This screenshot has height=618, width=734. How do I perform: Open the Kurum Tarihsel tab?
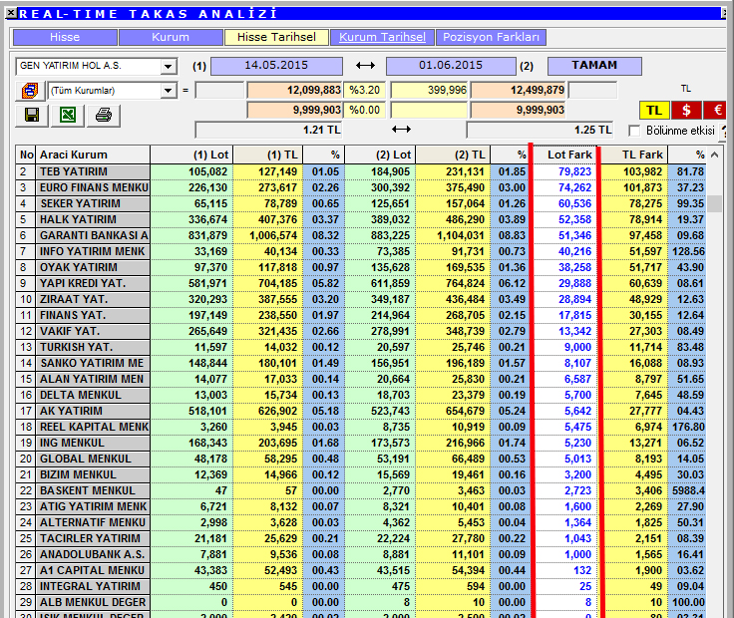pyautogui.click(x=382, y=37)
